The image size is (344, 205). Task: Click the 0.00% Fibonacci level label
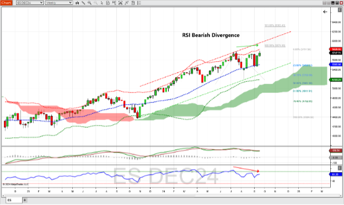click(x=302, y=50)
